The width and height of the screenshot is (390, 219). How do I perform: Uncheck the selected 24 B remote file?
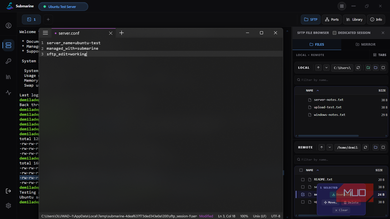tap(303, 194)
